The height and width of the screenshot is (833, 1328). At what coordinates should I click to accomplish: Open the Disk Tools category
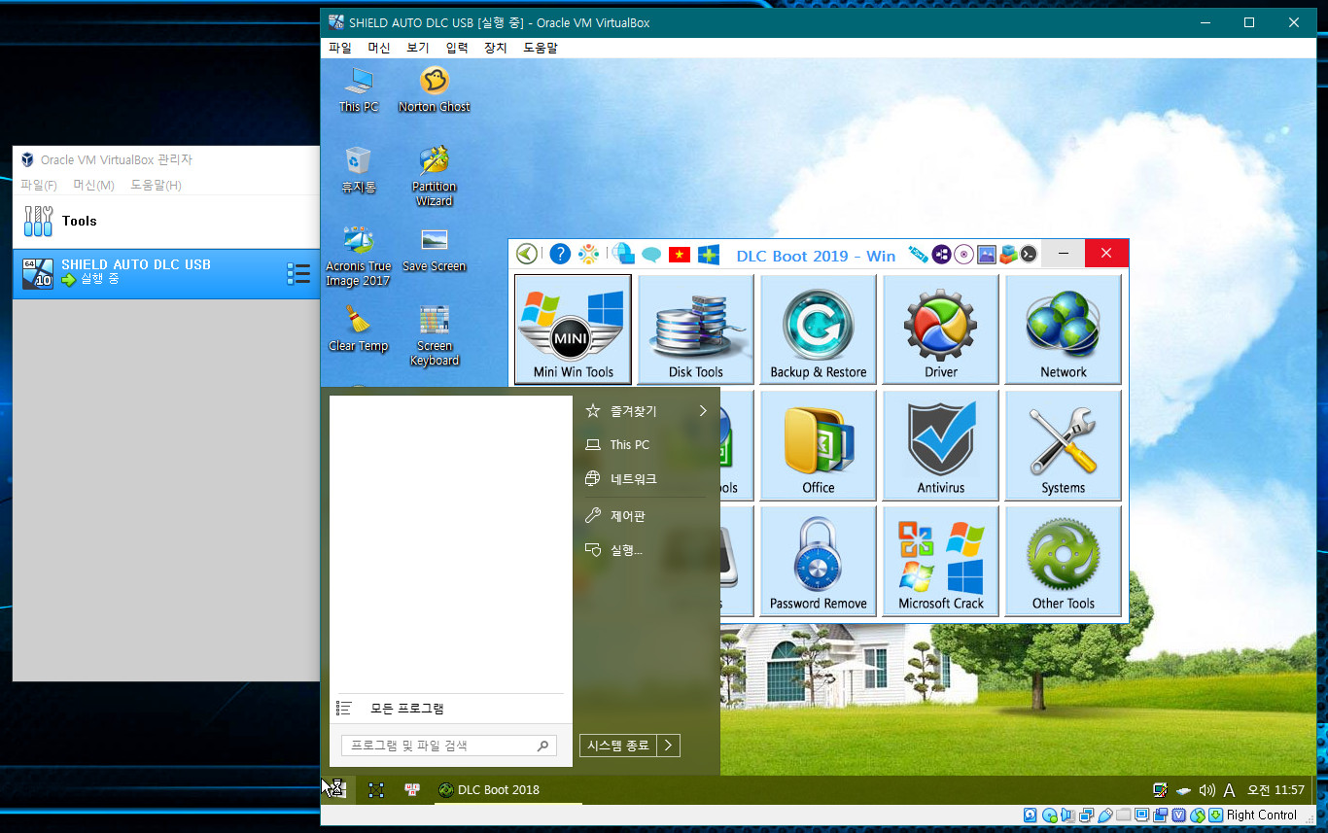click(695, 330)
